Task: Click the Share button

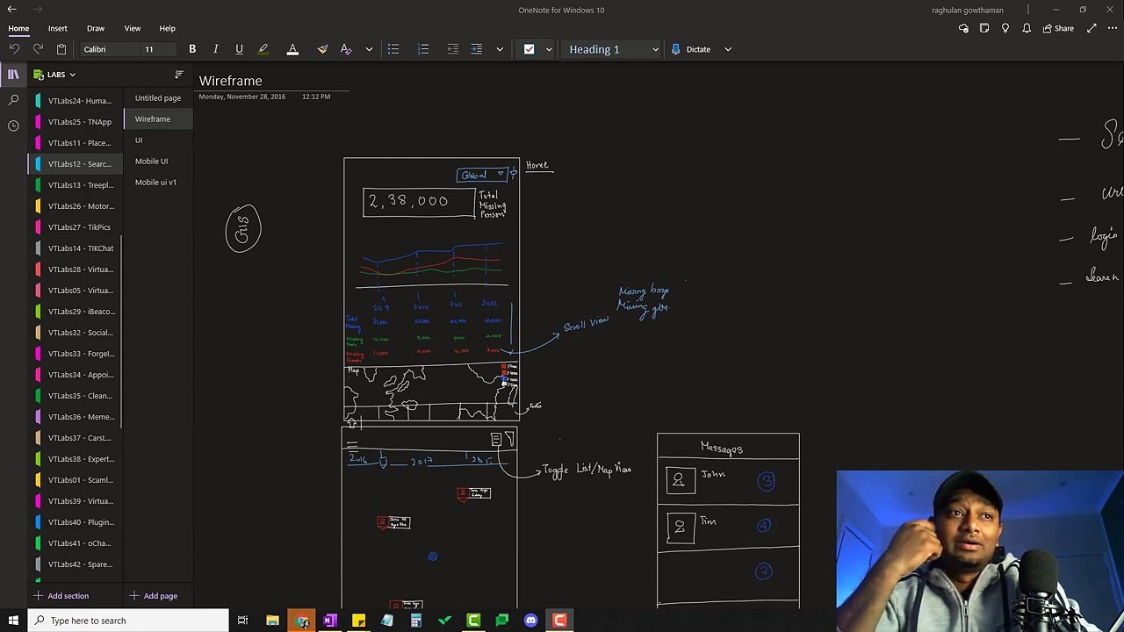Action: tap(1057, 28)
